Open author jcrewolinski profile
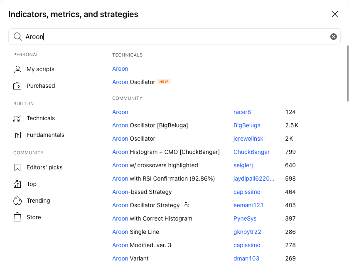Image resolution: width=349 pixels, height=263 pixels. (249, 139)
